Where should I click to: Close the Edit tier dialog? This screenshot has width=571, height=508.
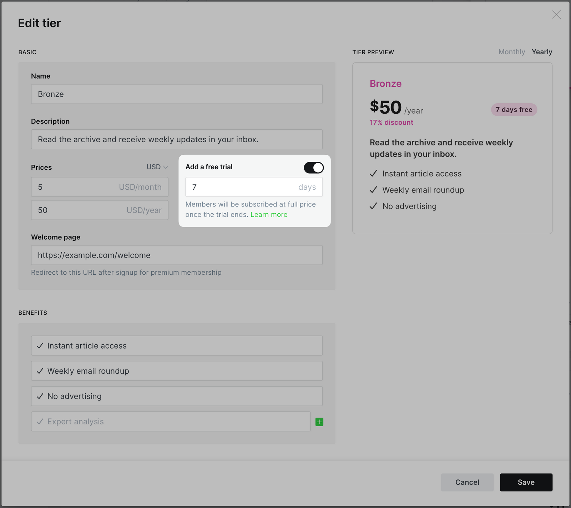(556, 15)
